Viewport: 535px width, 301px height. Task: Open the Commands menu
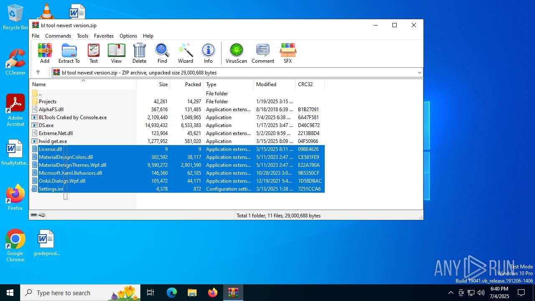tap(58, 36)
